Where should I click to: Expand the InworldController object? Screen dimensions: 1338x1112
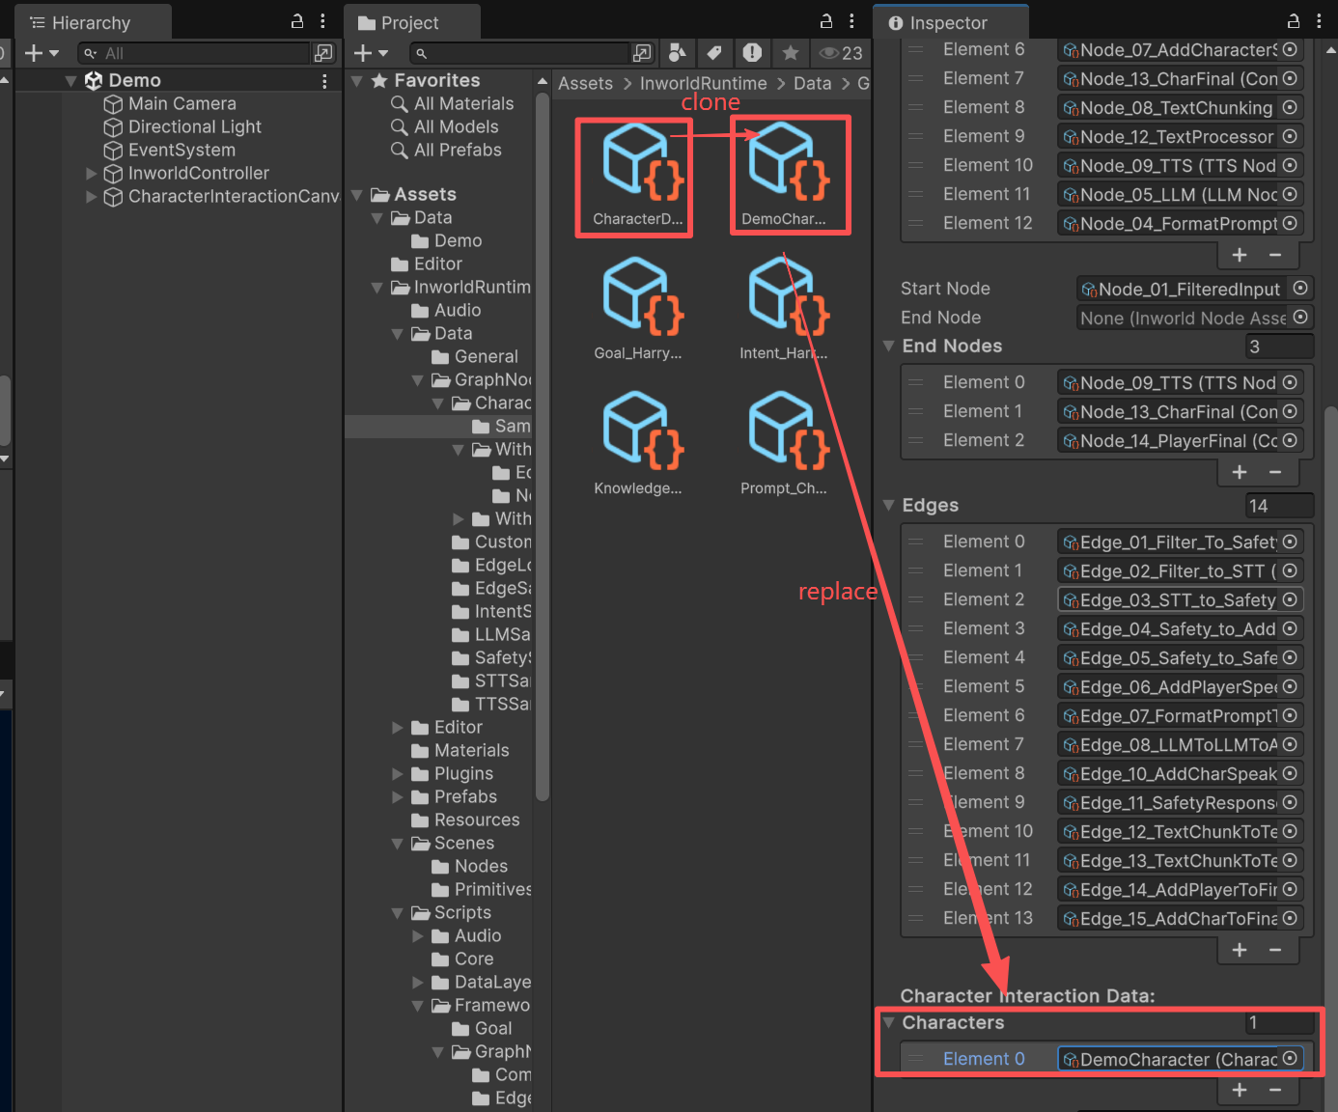click(x=92, y=174)
